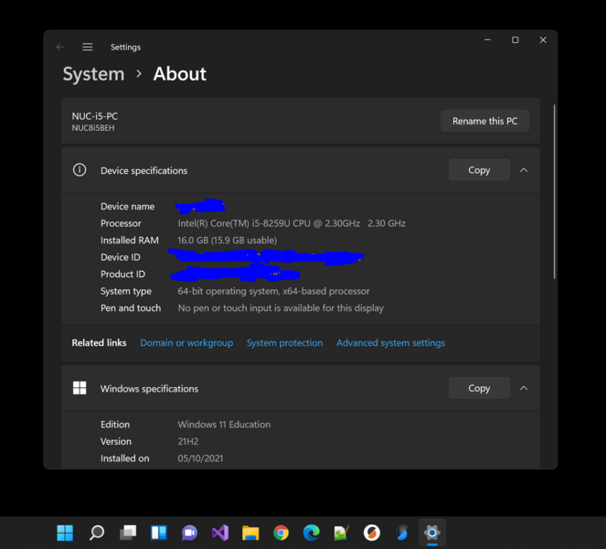Viewport: 606px width, 549px height.
Task: Click the Product ID label
Action: (122, 274)
